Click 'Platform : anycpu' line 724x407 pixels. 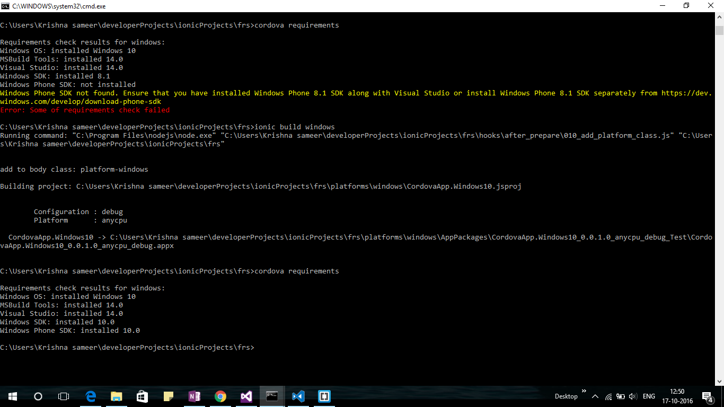tap(81, 220)
